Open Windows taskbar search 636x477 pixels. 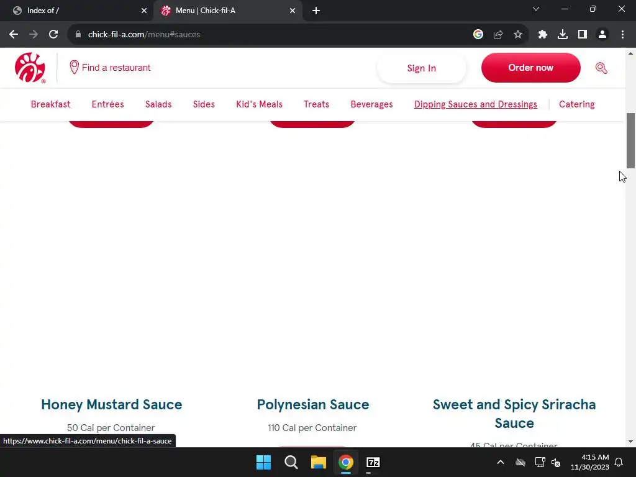[x=291, y=462]
